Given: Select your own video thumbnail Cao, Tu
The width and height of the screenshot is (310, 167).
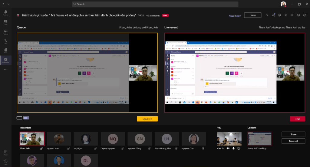Looking at the screenshot, I should pos(229,139).
